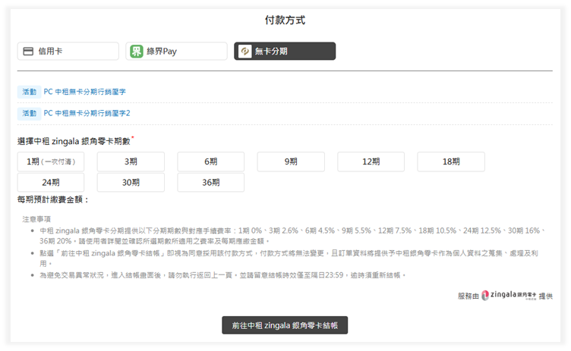Image resolution: width=571 pixels, height=351 pixels.
Task: Select 36期 installment period
Action: point(211,182)
